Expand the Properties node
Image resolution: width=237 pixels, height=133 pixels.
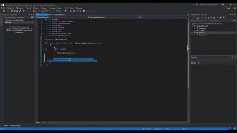(194, 28)
